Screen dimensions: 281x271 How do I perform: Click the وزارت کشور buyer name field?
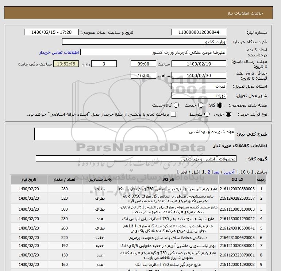click(144, 41)
